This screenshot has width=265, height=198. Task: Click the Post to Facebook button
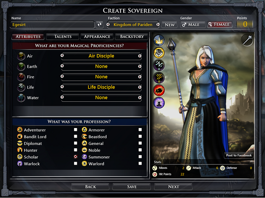coord(239,155)
